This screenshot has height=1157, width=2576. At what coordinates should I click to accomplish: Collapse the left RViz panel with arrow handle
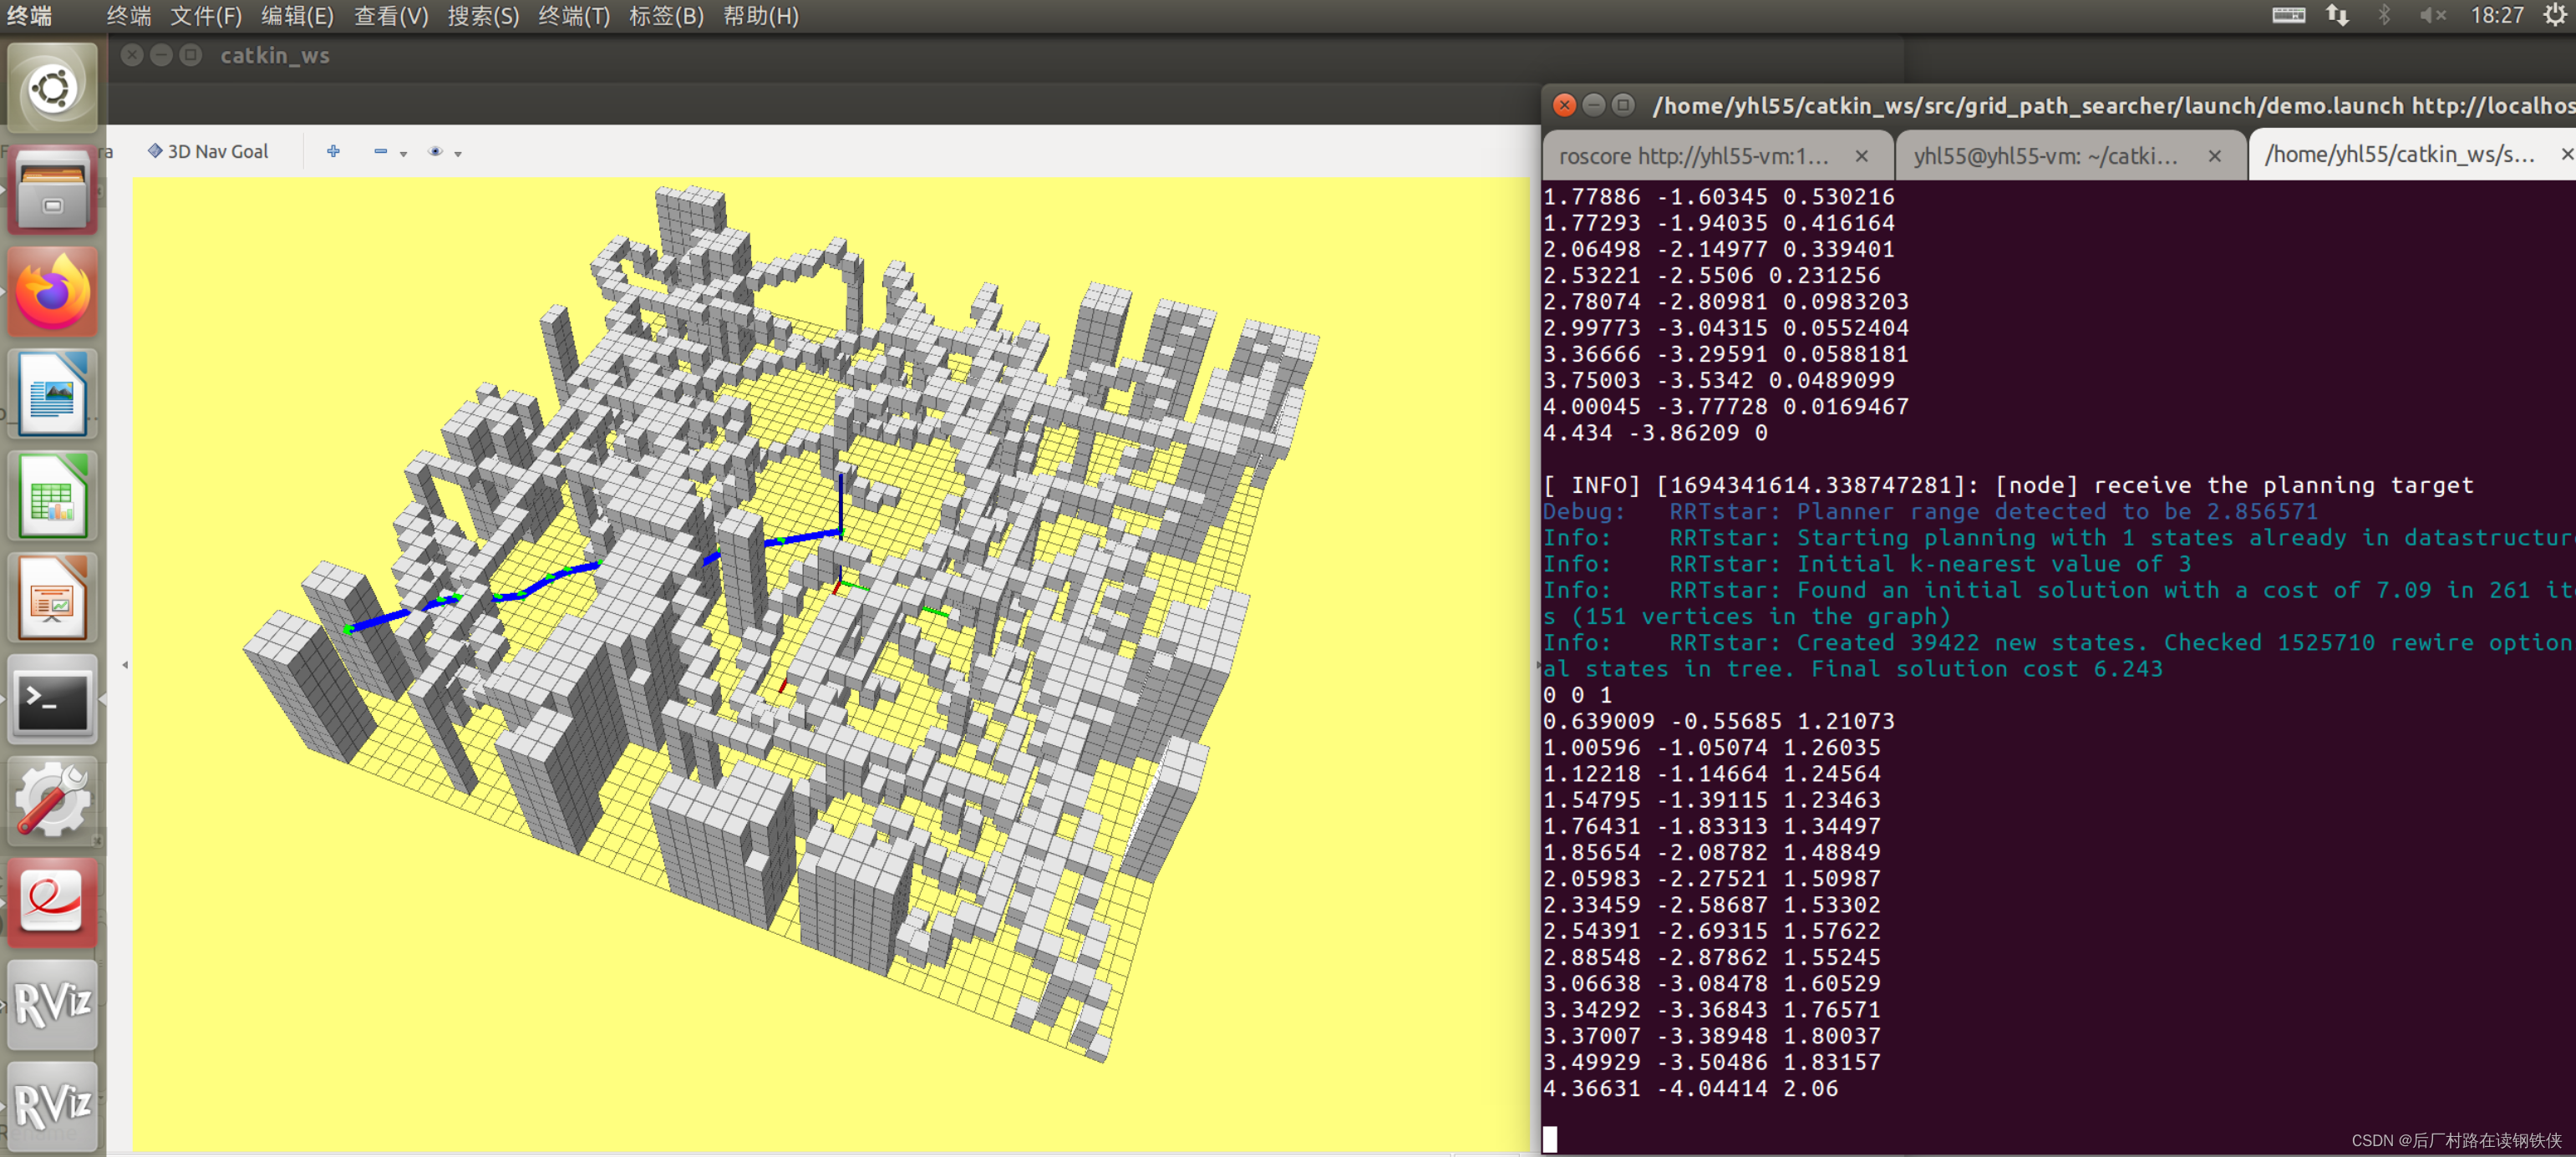[x=125, y=664]
